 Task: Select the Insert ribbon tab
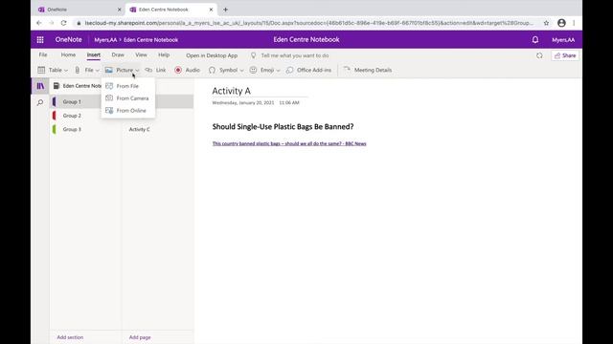point(94,55)
